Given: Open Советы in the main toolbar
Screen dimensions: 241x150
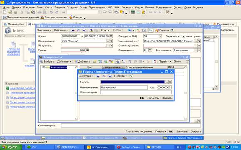Looking at the screenshot, I should [x=76, y=17].
